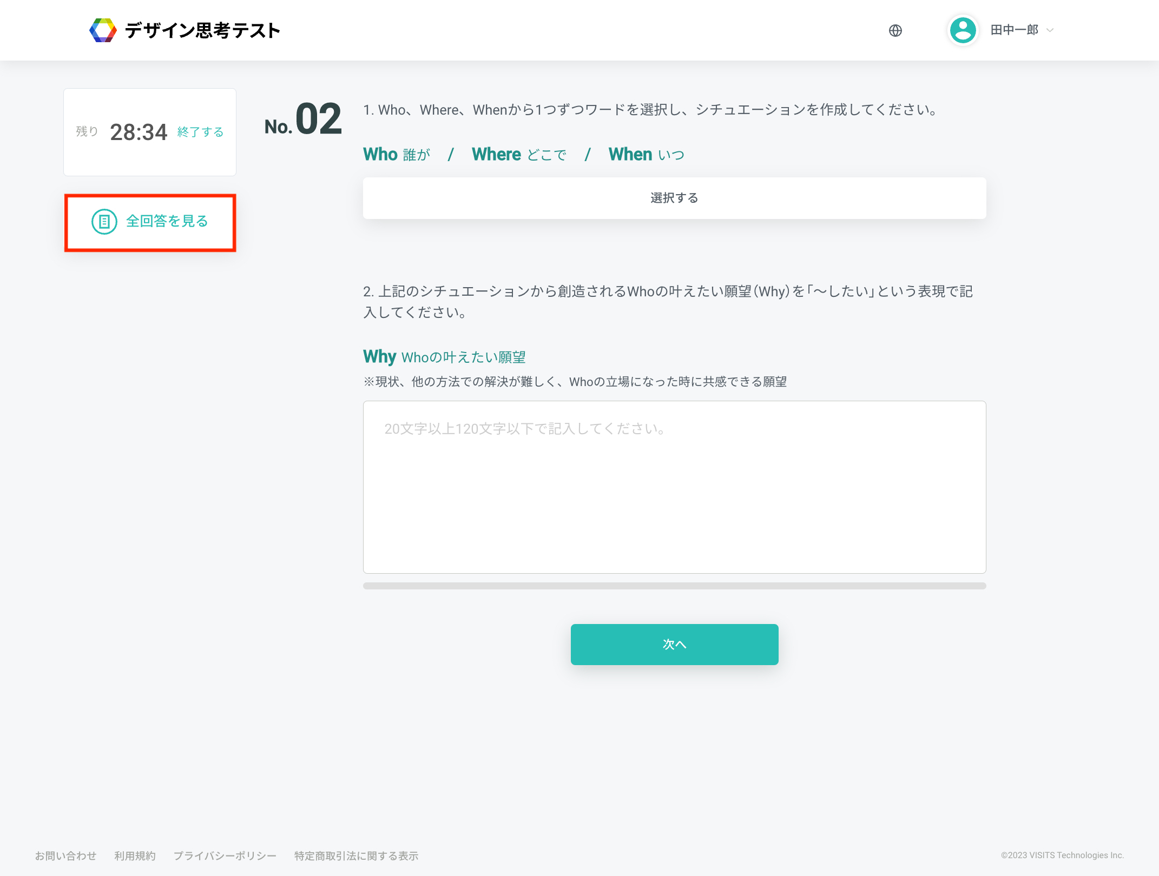Image resolution: width=1159 pixels, height=876 pixels.
Task: Click the Who 誰が heading
Action: point(397,155)
